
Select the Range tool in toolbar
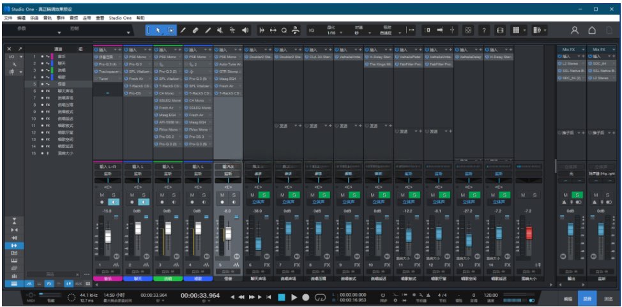170,30
